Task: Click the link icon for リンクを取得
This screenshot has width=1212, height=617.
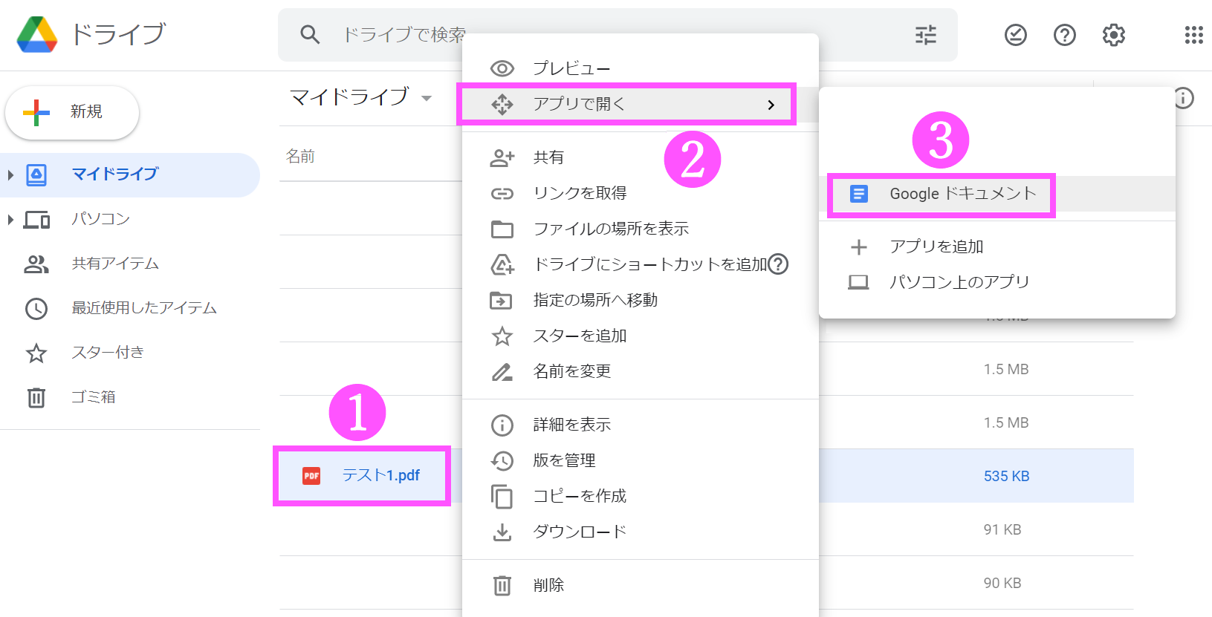Action: (502, 194)
